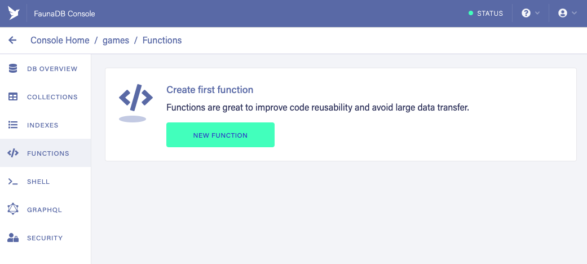587x264 pixels.
Task: Click the GraphQL logo icon
Action: click(x=13, y=209)
